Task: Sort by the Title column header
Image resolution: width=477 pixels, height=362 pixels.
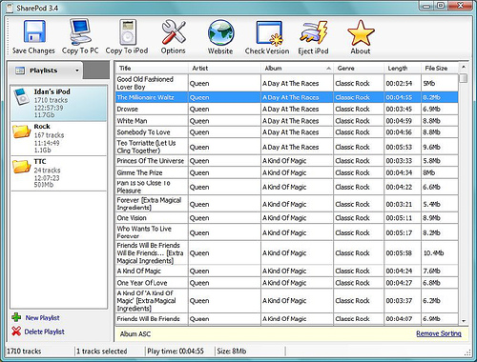Action: 152,68
